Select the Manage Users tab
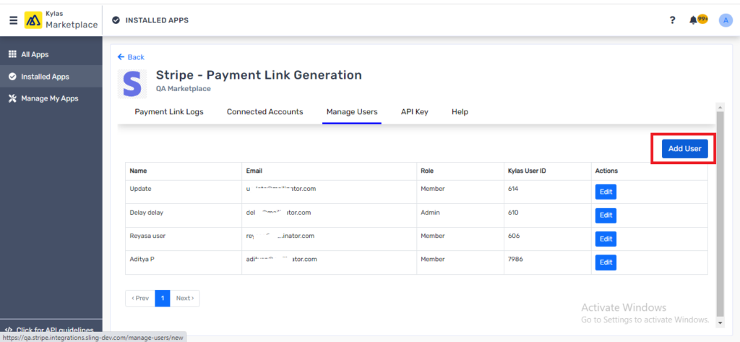Image resolution: width=740 pixels, height=342 pixels. point(352,112)
